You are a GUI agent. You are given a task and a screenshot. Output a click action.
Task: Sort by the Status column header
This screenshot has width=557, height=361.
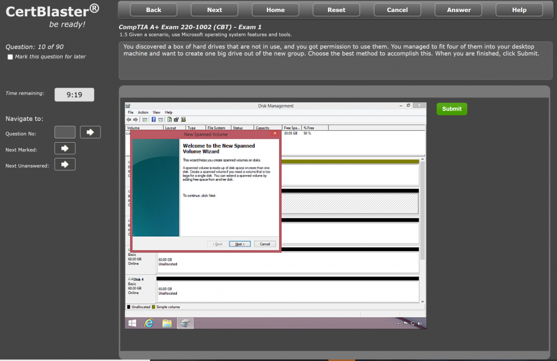pos(242,127)
